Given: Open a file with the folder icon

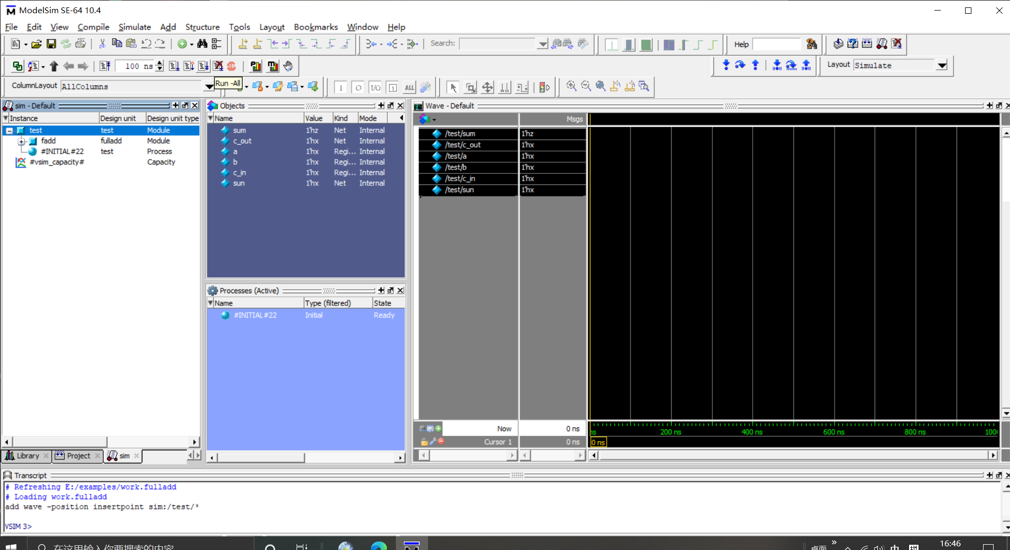Looking at the screenshot, I should (x=36, y=44).
